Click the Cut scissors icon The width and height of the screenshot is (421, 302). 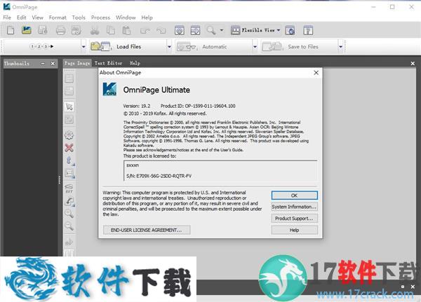[x=95, y=30]
